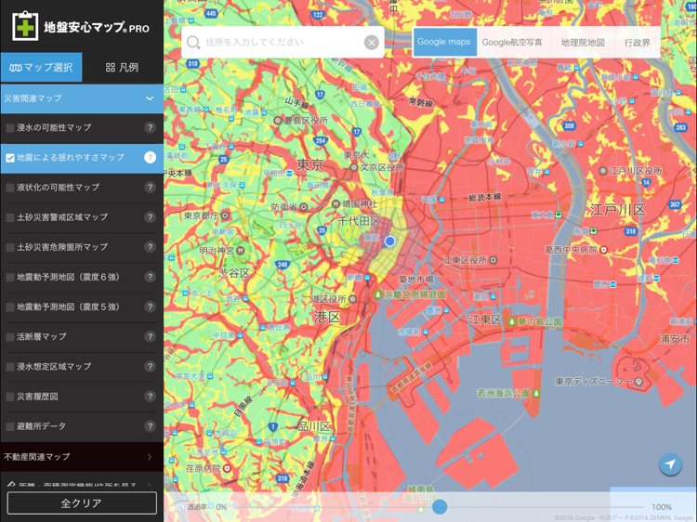This screenshot has height=522, width=697.
Task: Click the transparency slider handle
Action: [x=440, y=506]
